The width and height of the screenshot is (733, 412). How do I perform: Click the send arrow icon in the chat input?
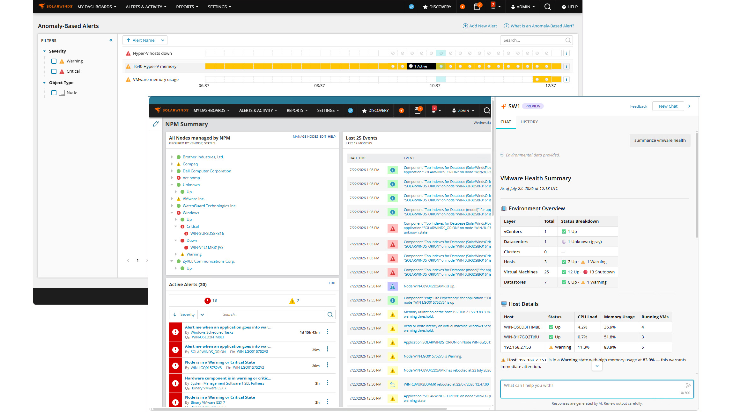click(688, 385)
